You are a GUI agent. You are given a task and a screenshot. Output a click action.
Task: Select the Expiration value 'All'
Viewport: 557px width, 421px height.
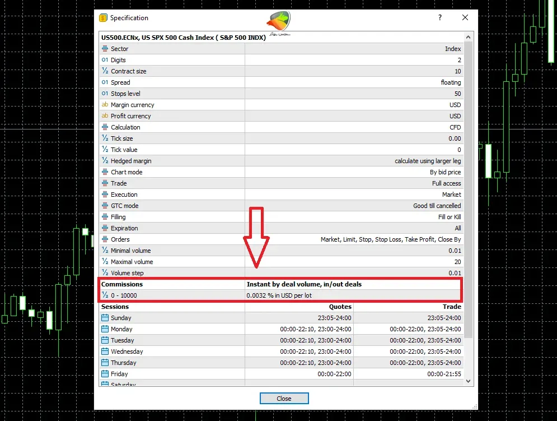tap(458, 228)
